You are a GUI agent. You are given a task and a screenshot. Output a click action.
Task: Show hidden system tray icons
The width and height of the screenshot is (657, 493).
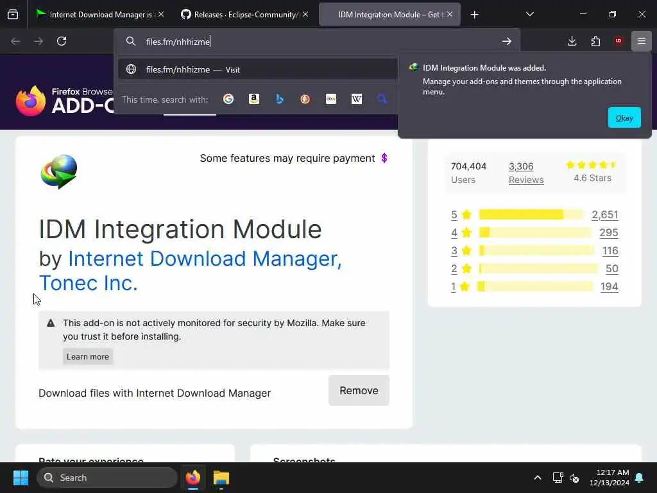[x=538, y=478]
